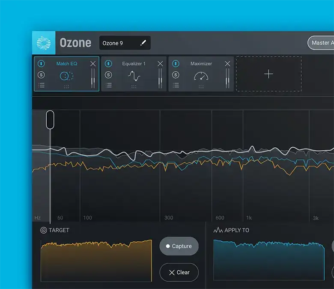Click the 100 frequency label
334x289 pixels.
pyautogui.click(x=87, y=218)
